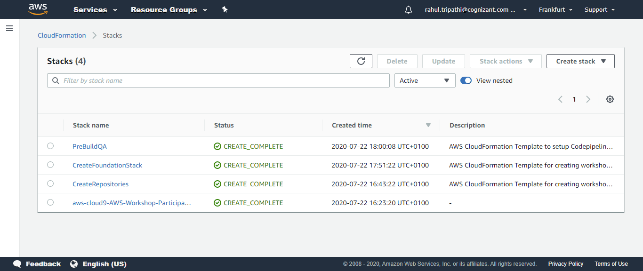Sort by Stack name column header
Viewport: 643px width, 271px height.
click(91, 125)
